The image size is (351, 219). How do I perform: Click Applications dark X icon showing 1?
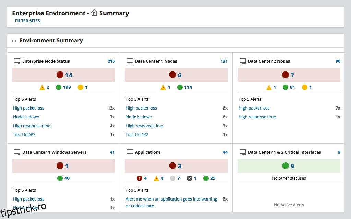click(190, 178)
